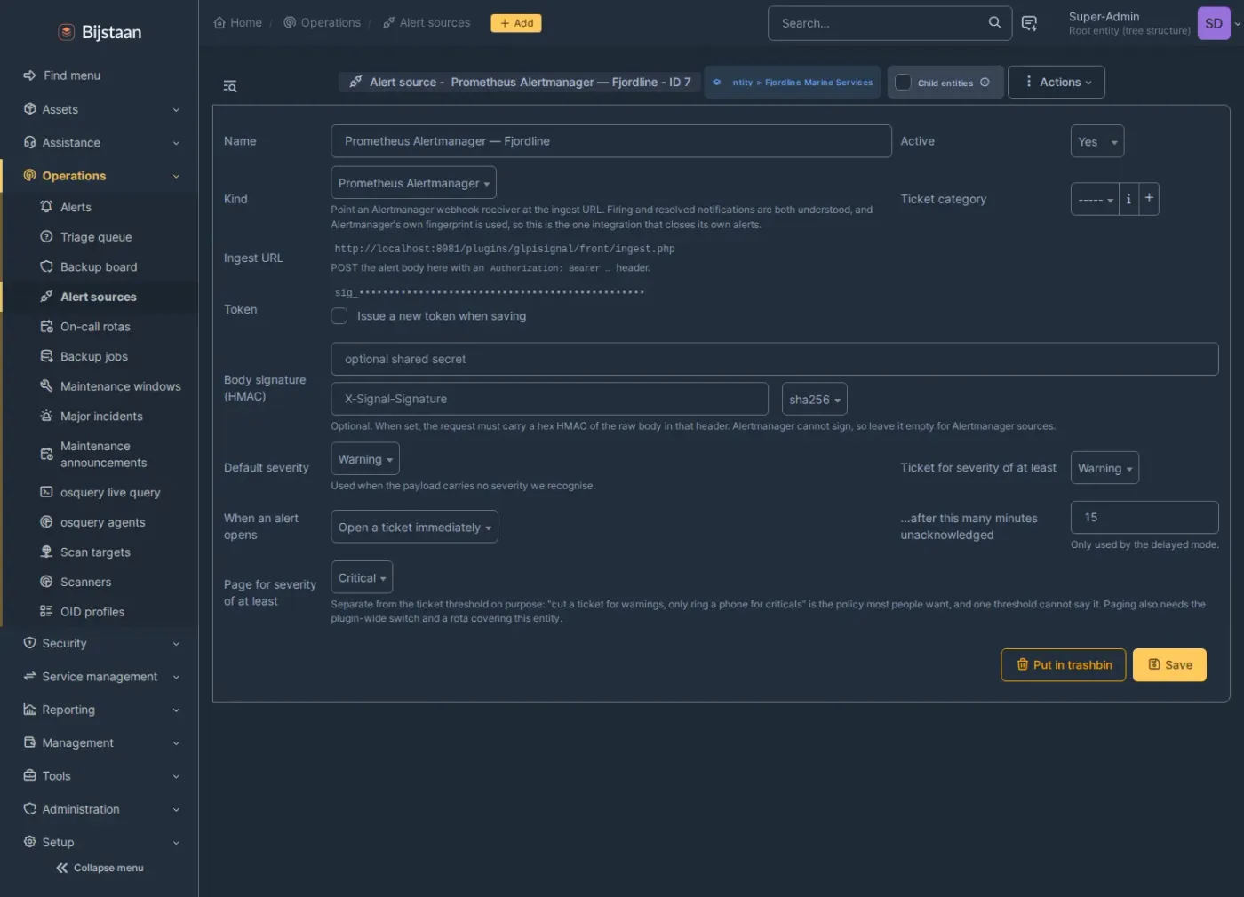
Task: Open the Operations breadcrumb link
Action: pos(323,23)
